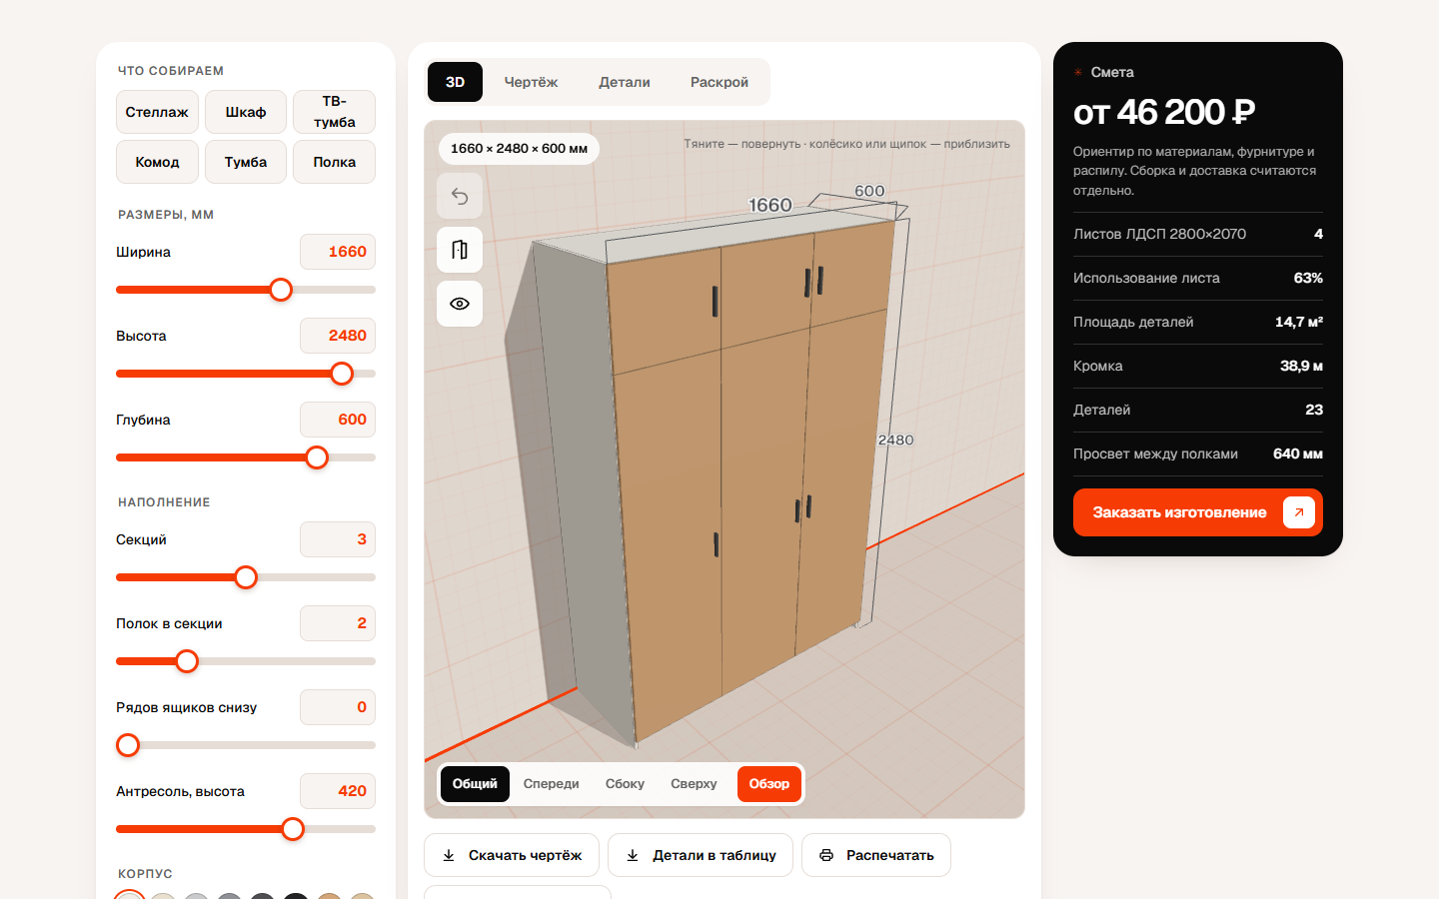
Task: Click the Антресоль высота value field 420
Action: [x=338, y=791]
